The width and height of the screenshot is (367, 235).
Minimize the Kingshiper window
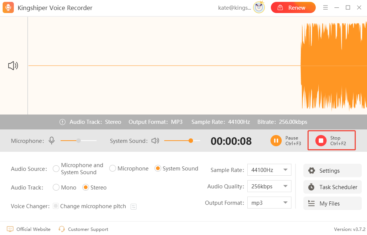coord(337,8)
